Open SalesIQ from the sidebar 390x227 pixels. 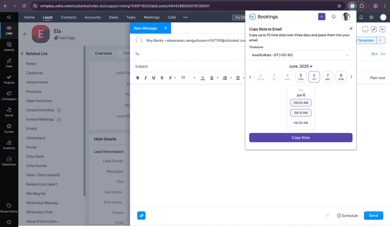[x=9, y=47]
